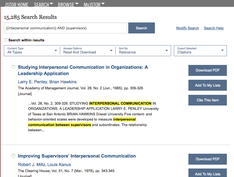Image resolution: width=234 pixels, height=177 pixels.
Task: Open the Sort By dropdown arrow
Action: 167,50
